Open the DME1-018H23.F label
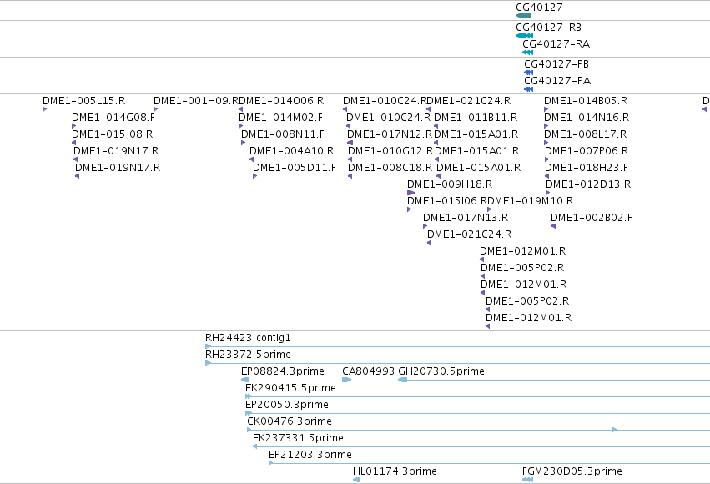Image resolution: width=710 pixels, height=484 pixels. point(587,168)
